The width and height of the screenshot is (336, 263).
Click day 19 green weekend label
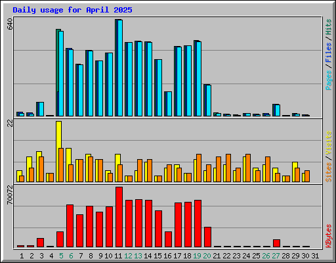coord(197,256)
